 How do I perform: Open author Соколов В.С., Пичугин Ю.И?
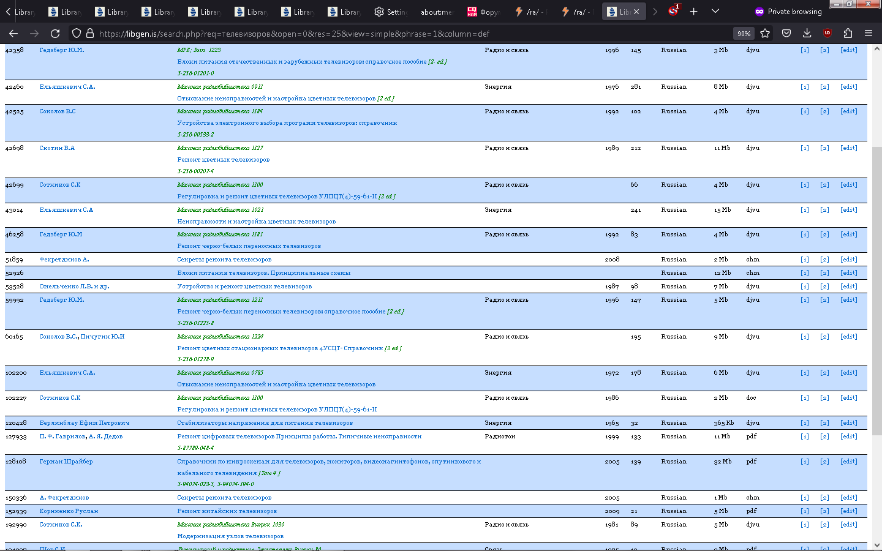(82, 337)
